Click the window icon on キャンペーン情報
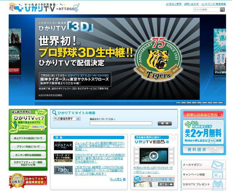This screenshot has width=232, height=191. point(217,175)
